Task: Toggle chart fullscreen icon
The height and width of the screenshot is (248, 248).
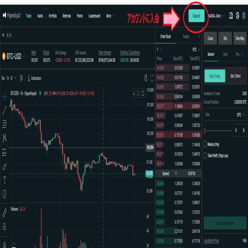Action: 152,78
